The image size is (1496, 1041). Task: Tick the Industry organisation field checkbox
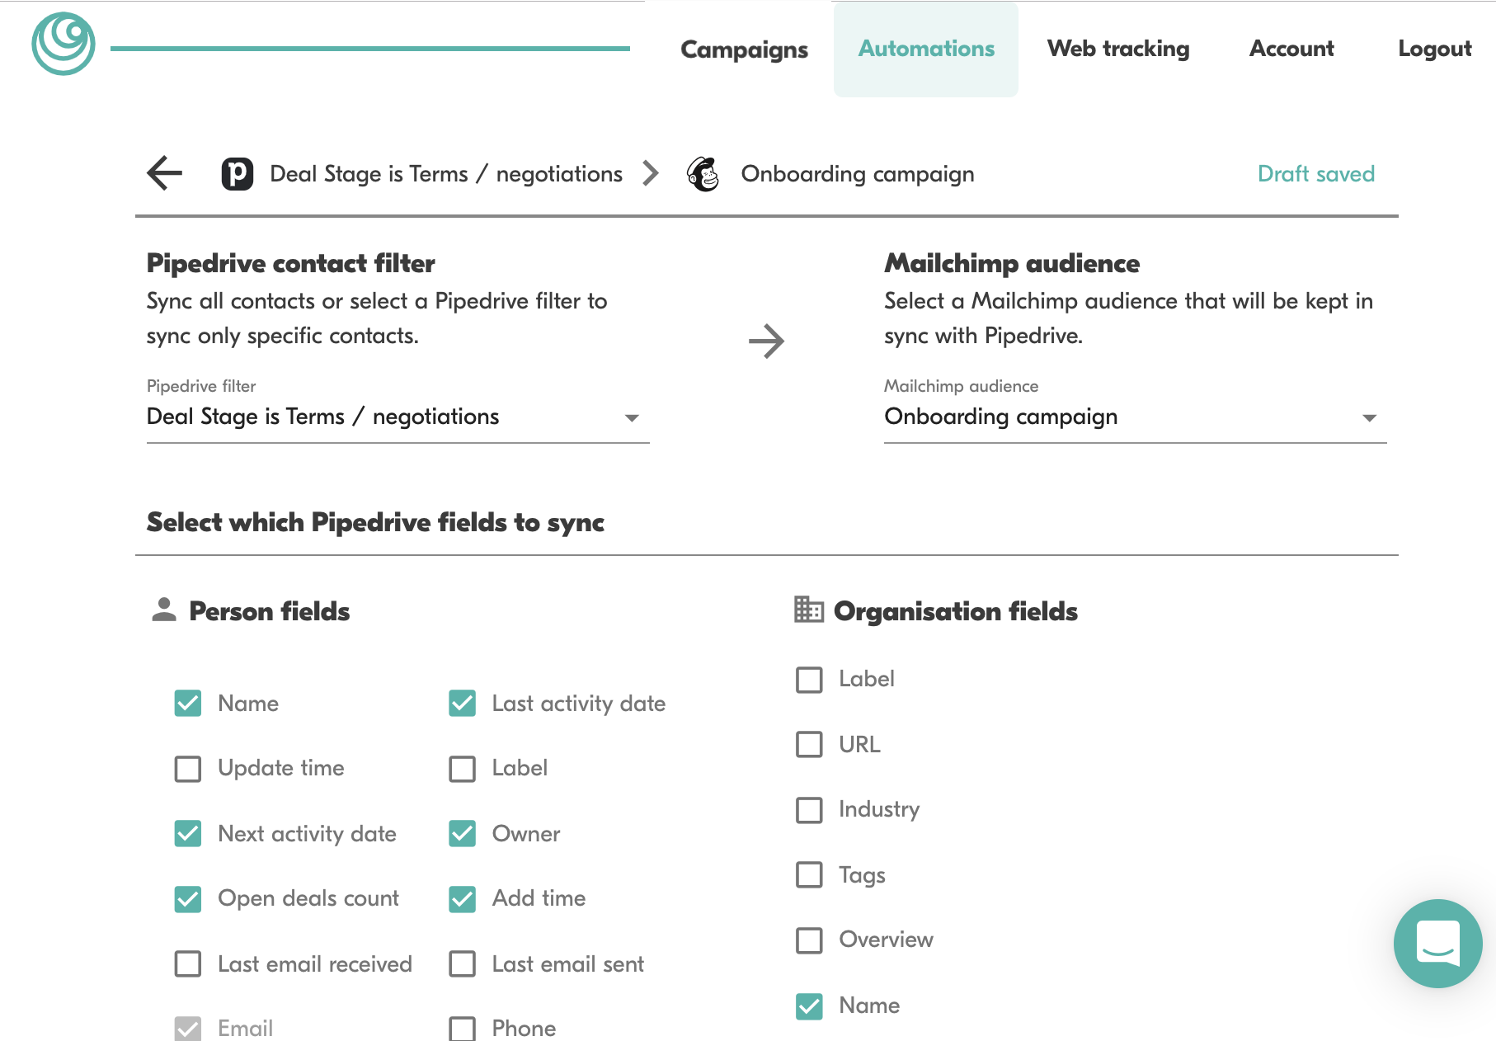pyautogui.click(x=809, y=810)
